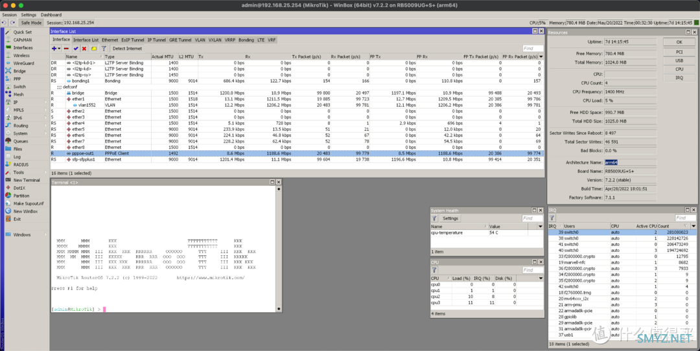The height and width of the screenshot is (351, 700).
Task: Click Find field in Interface List
Action: coord(533,48)
